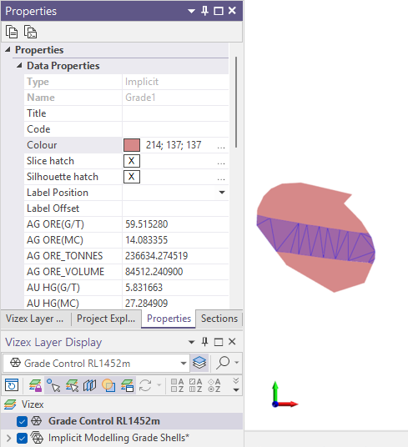Click the copy properties as script icon
The height and width of the screenshot is (447, 408).
[x=30, y=32]
